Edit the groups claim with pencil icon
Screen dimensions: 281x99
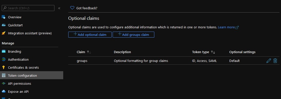[269, 61]
